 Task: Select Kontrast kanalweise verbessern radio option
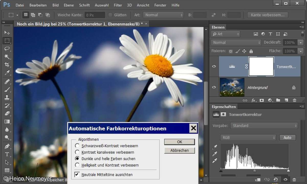pyautogui.click(x=77, y=152)
